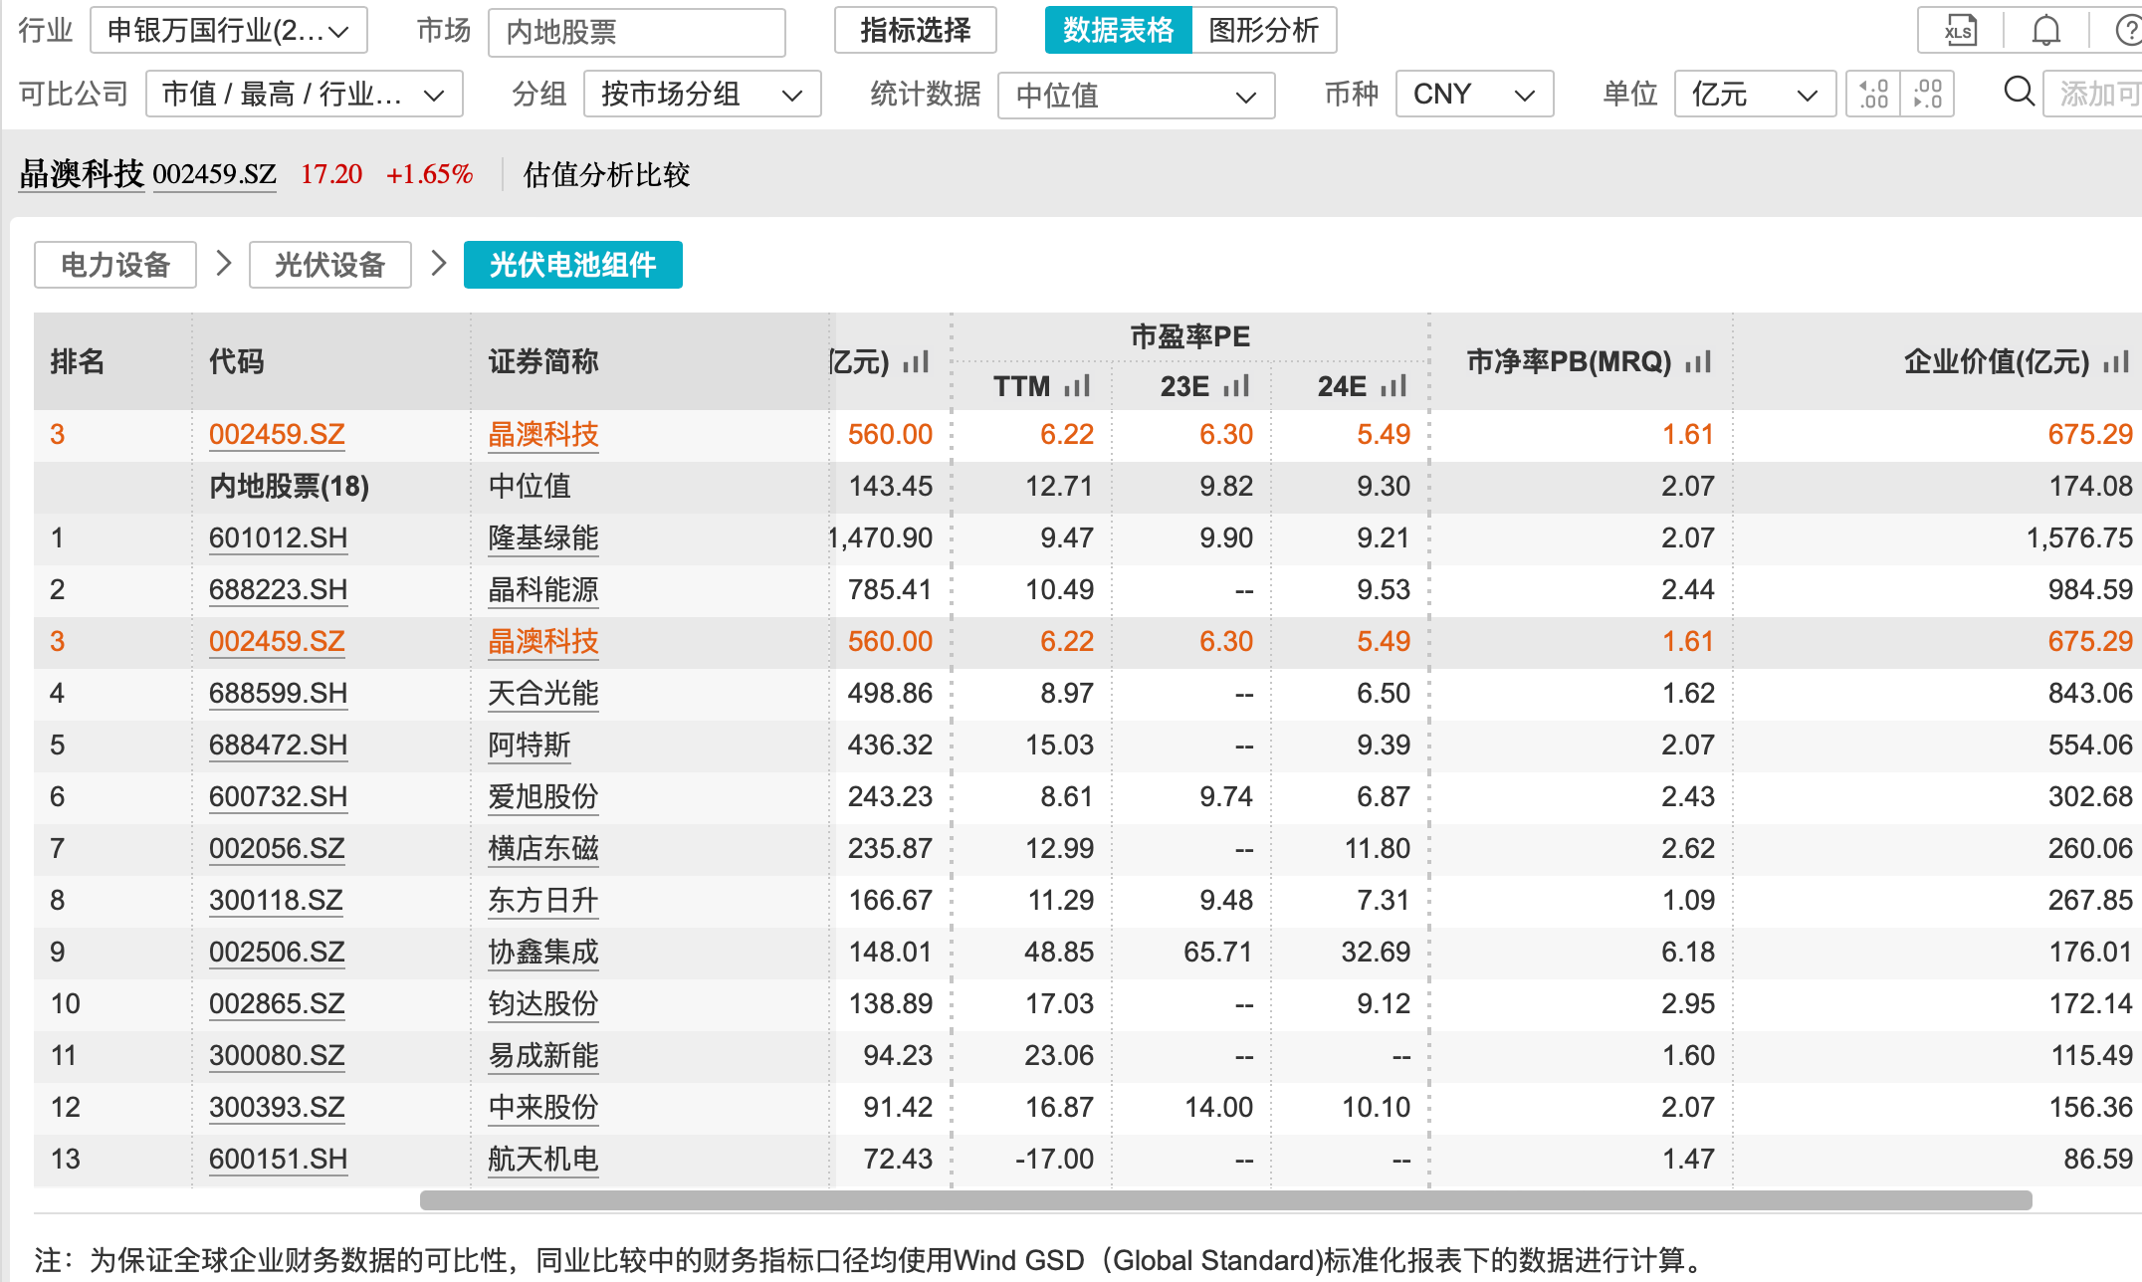The height and width of the screenshot is (1282, 2142).
Task: Open stock code 300393.SZ link
Action: click(x=277, y=1108)
